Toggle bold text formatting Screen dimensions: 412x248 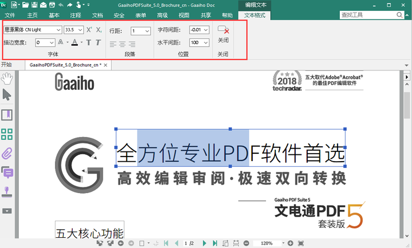tap(89, 42)
